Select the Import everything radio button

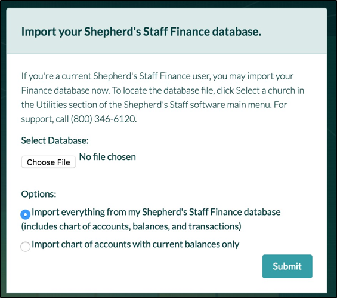(26, 214)
